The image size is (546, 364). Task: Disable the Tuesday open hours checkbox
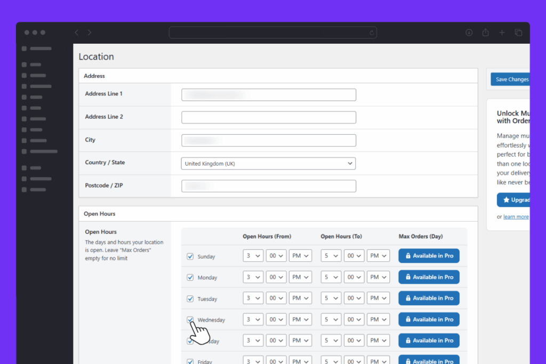[190, 298]
